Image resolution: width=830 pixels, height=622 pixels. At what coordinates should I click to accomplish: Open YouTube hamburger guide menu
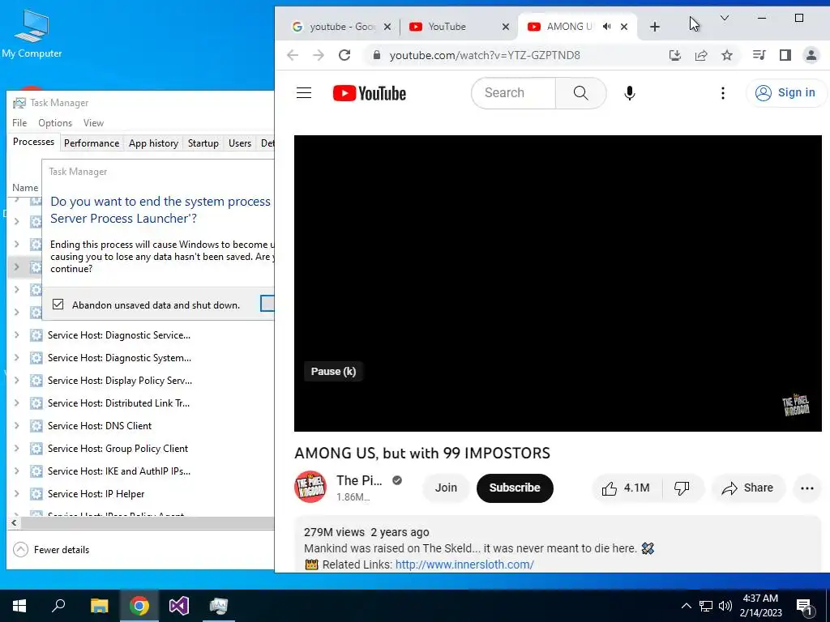click(x=304, y=93)
